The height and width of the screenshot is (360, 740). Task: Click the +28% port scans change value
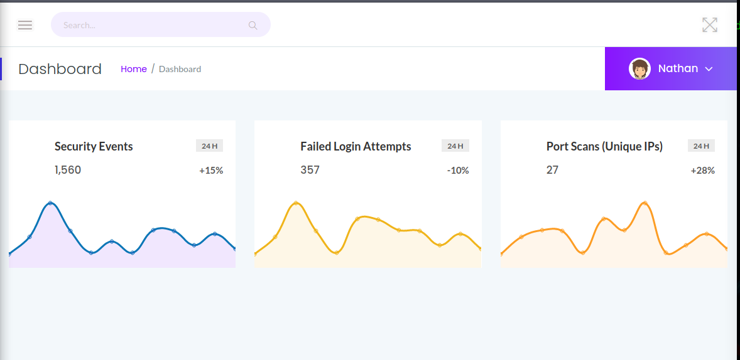702,171
